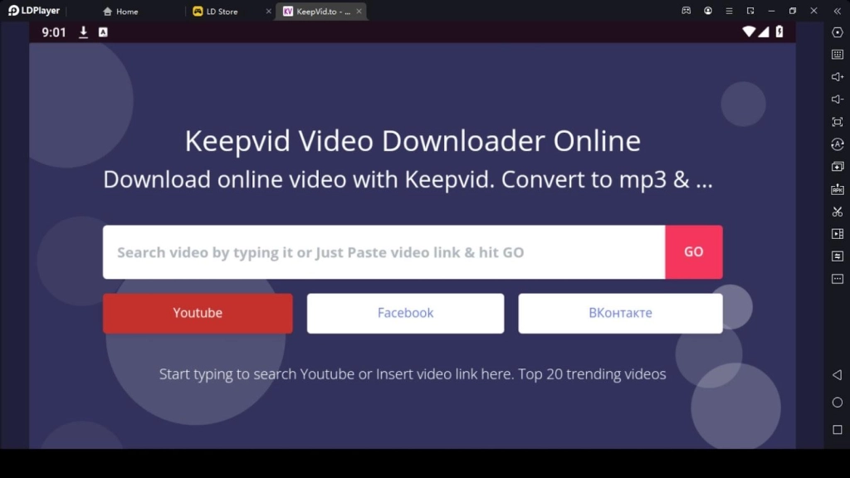Viewport: 850px width, 478px height.
Task: Click the video link search field
Action: [382, 251]
